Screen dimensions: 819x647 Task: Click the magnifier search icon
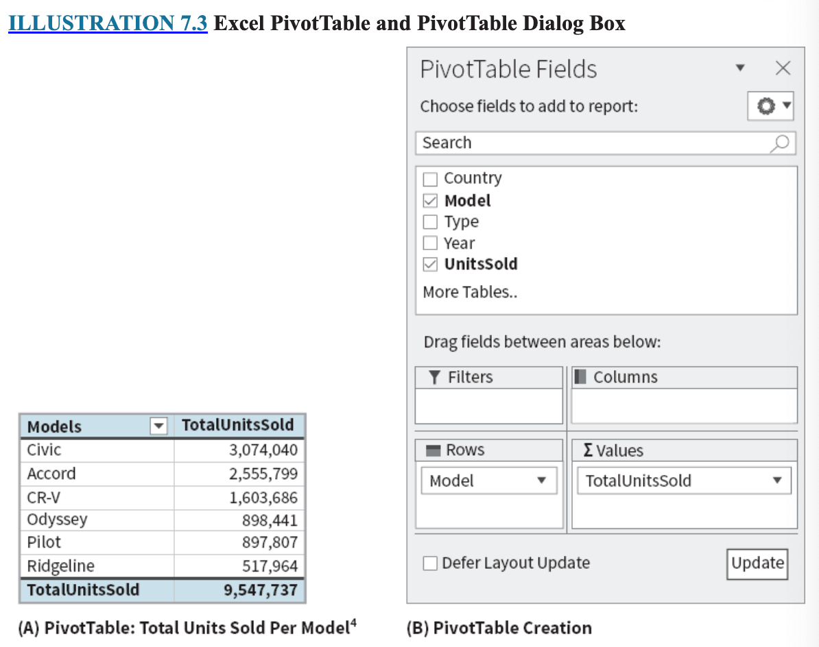click(x=780, y=143)
